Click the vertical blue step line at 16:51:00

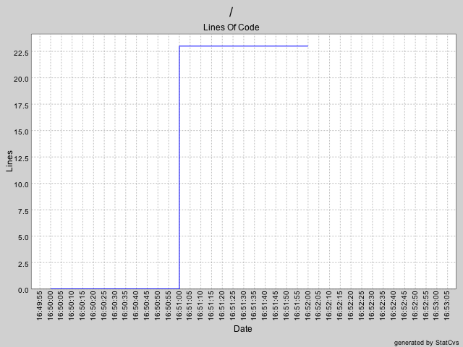179,167
